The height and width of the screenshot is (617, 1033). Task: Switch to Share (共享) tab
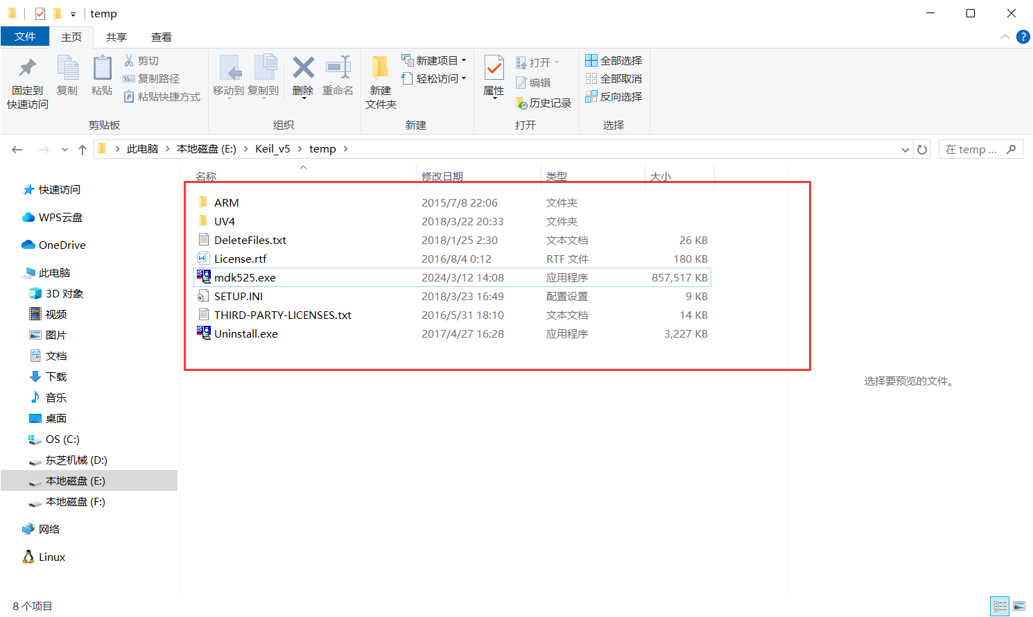(116, 37)
